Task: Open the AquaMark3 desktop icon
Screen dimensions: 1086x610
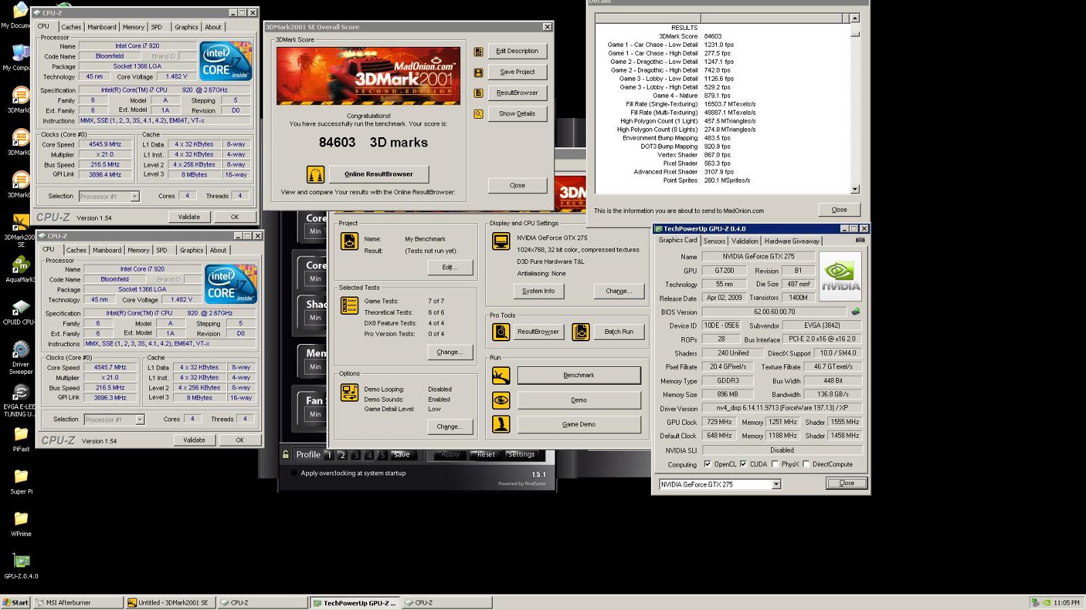Action: 20,270
